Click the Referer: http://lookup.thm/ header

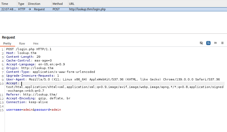(x=32, y=94)
